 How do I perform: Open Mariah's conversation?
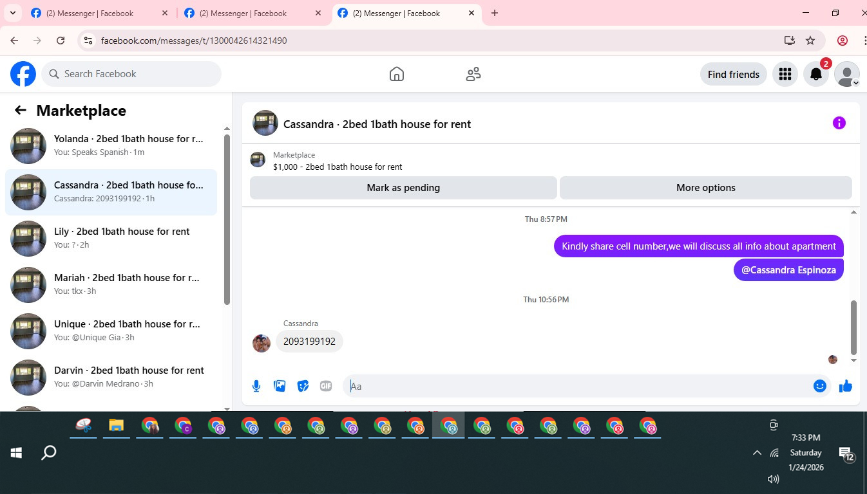(111, 285)
